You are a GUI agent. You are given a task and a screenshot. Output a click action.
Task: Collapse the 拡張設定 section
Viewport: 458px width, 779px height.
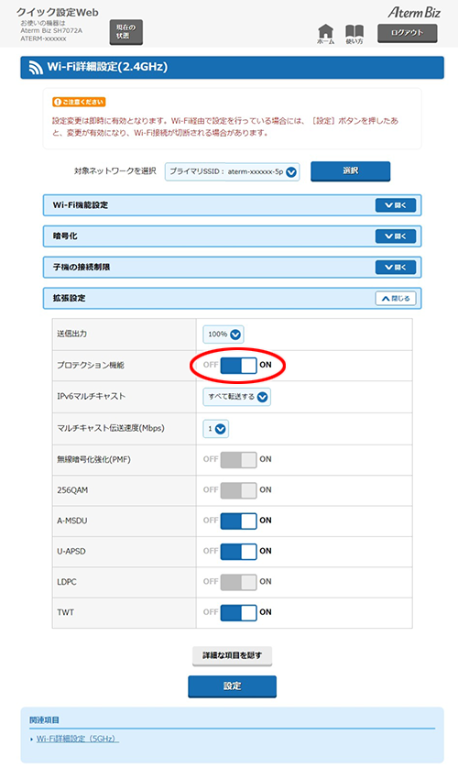[396, 299]
